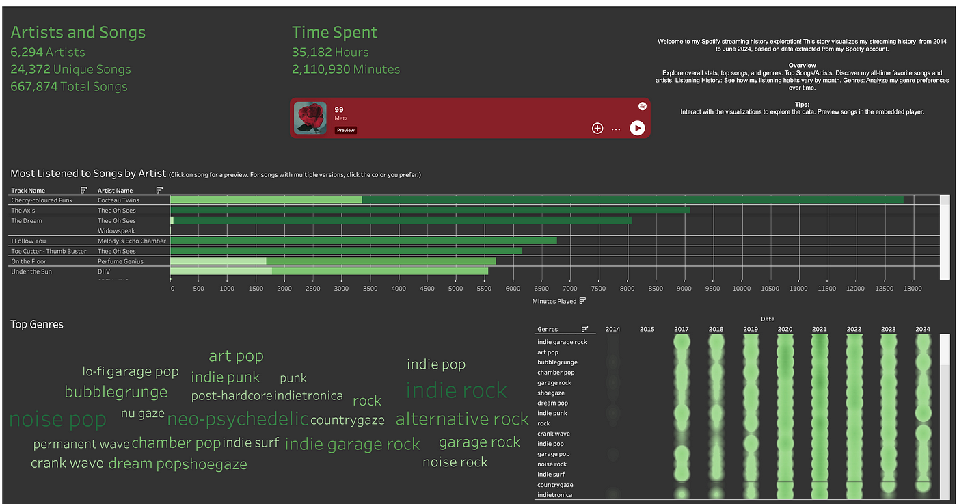Click the 2014 year column header

point(613,329)
